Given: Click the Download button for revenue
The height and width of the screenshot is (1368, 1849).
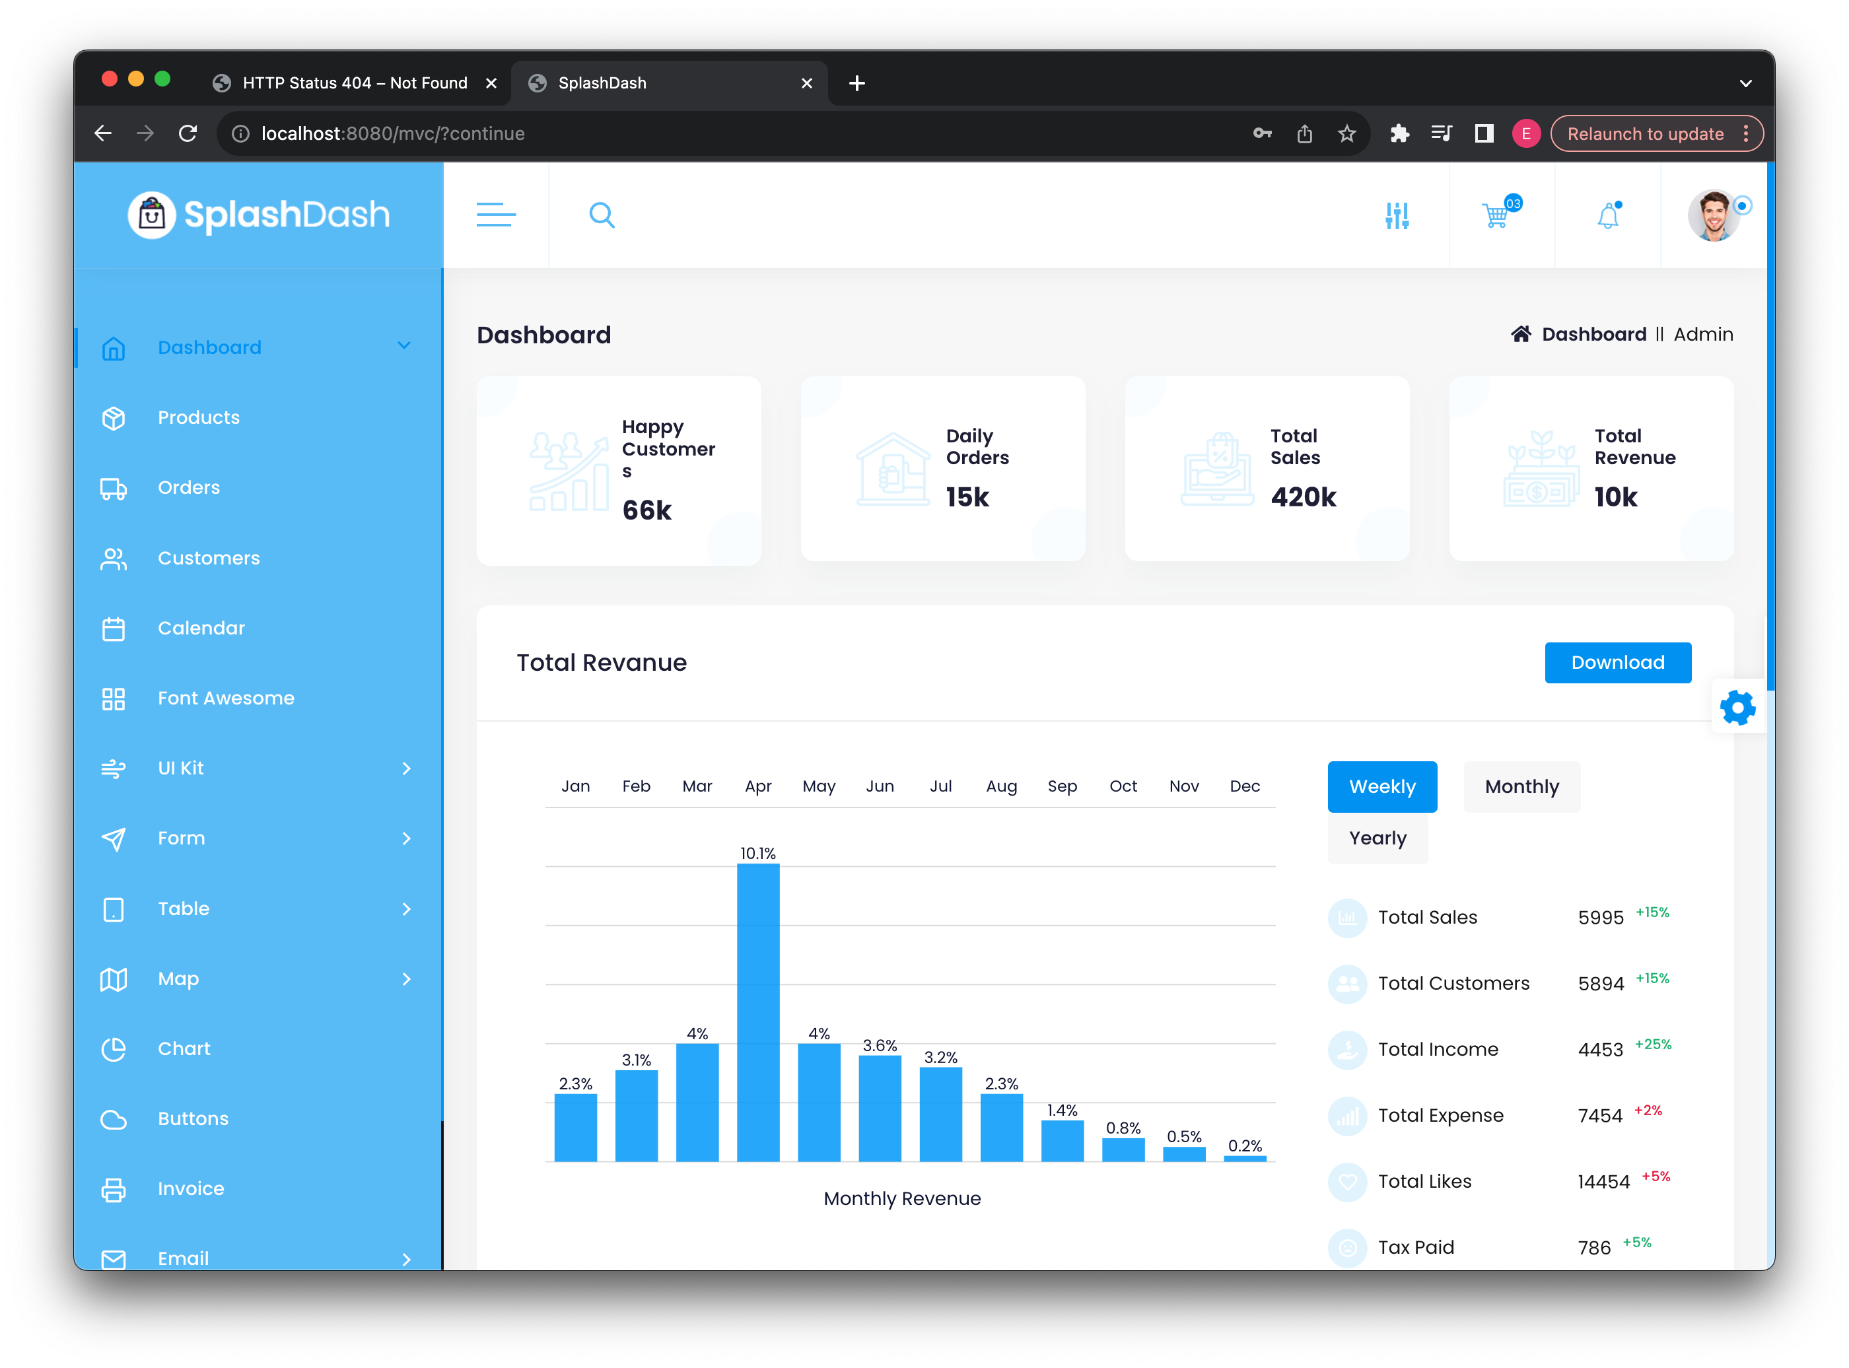Looking at the screenshot, I should click(1617, 661).
